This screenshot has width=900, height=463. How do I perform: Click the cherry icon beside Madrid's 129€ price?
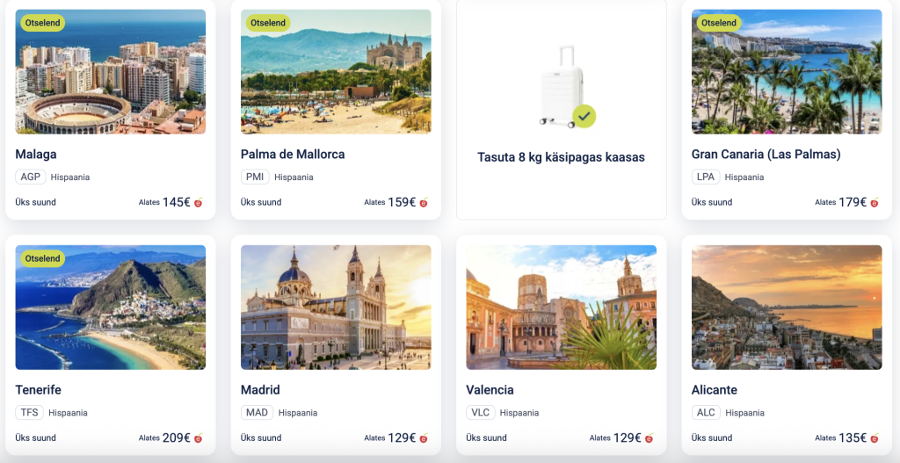tap(424, 438)
